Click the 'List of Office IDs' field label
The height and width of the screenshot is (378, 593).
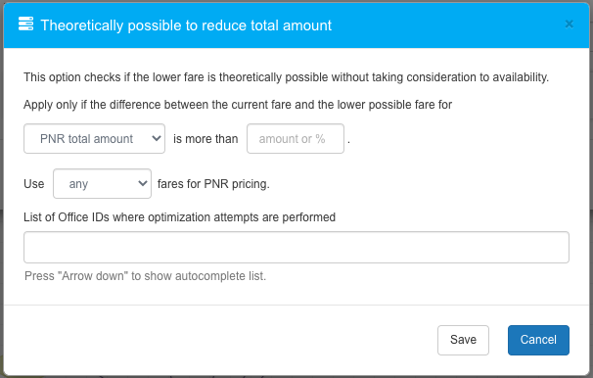point(179,217)
